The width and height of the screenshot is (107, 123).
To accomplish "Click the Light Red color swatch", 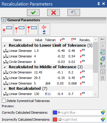I will pyautogui.click(x=55, y=120).
